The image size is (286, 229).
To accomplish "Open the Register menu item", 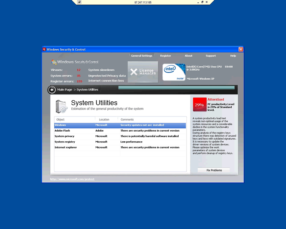I will 166,56.
